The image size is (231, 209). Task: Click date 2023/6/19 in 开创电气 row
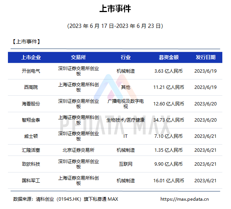205,71
